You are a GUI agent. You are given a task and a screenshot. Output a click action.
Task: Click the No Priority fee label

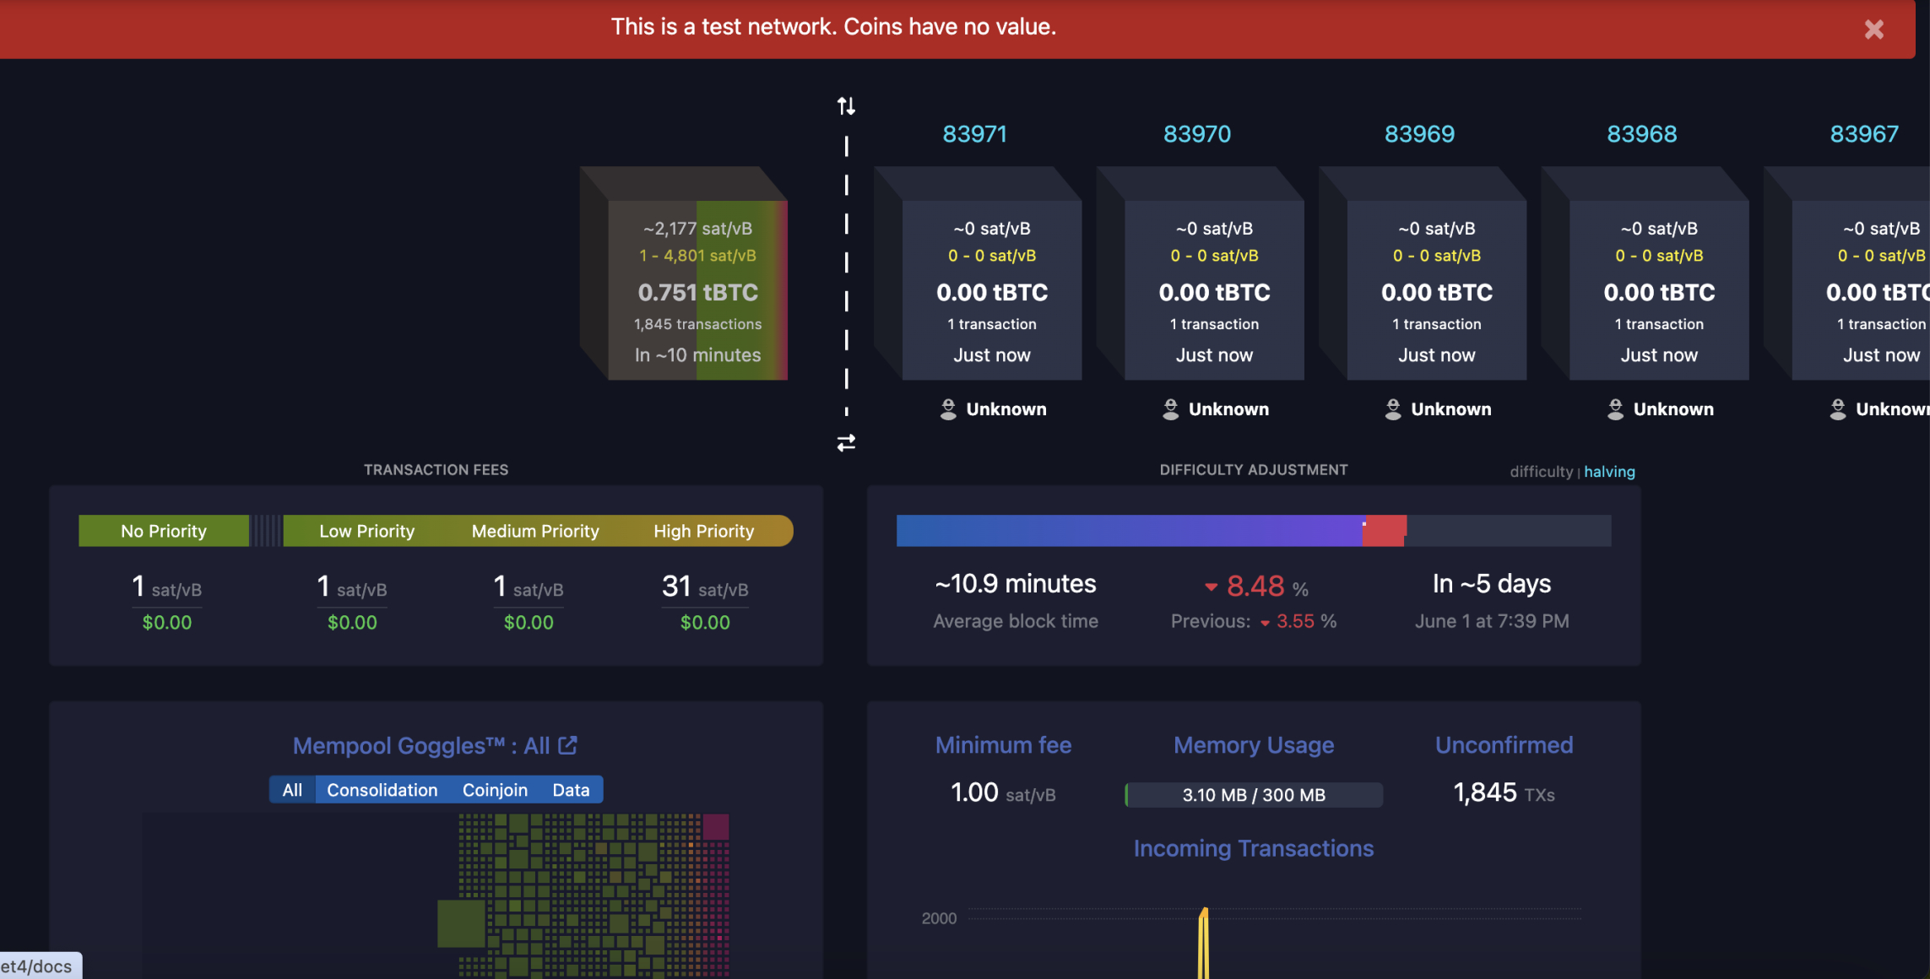coord(164,531)
